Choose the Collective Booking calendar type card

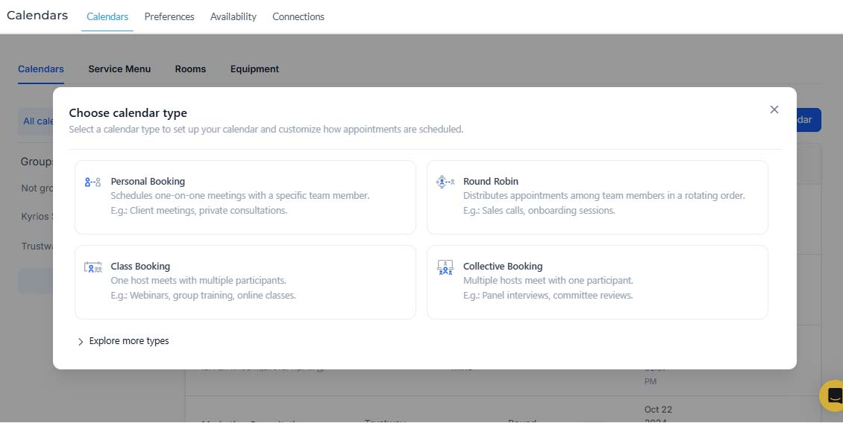click(x=597, y=282)
